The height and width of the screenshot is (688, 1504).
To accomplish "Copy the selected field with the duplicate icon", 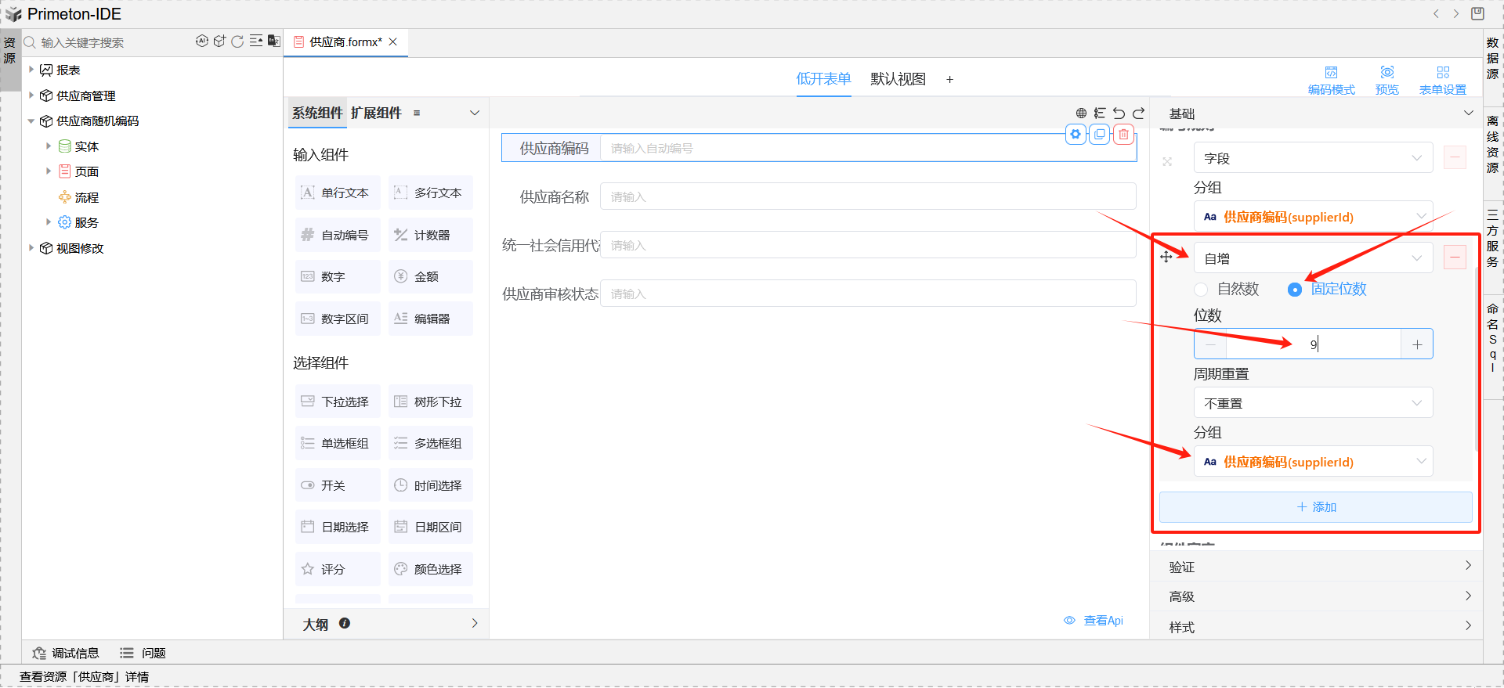I will 1100,135.
